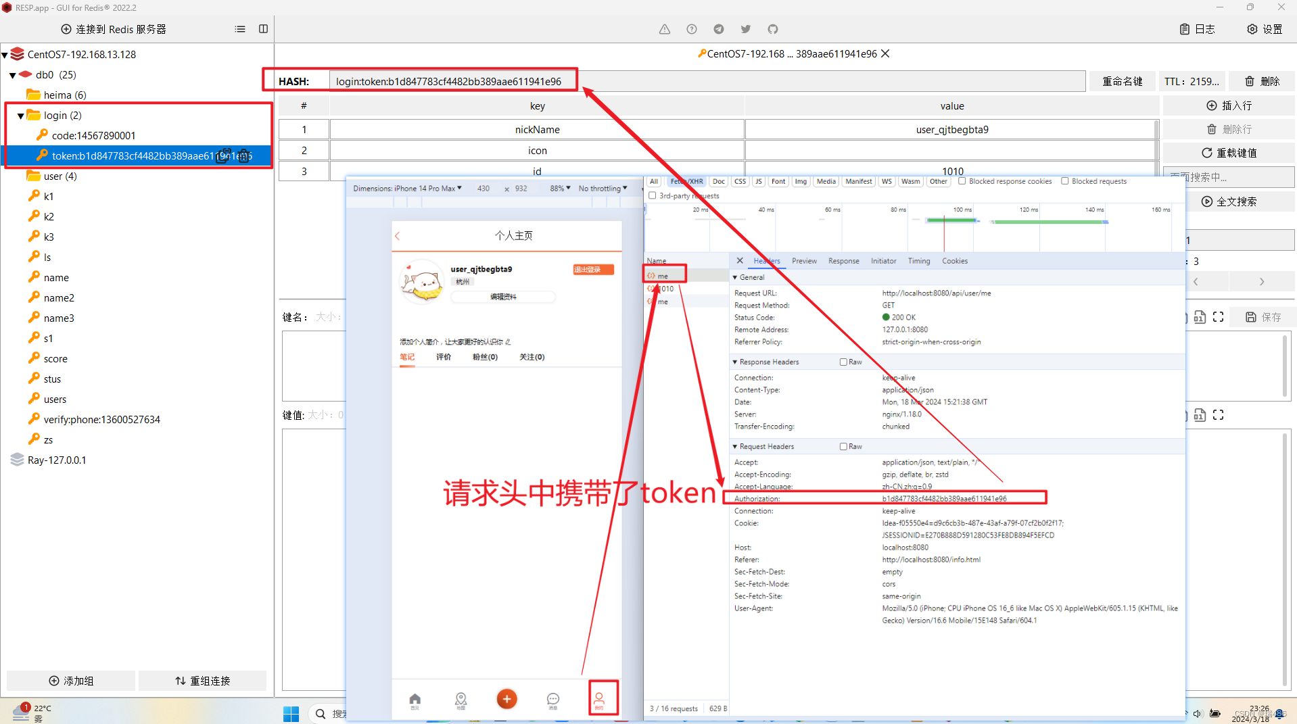Click rename key (重命名键) button
This screenshot has height=724, width=1297.
[1123, 81]
